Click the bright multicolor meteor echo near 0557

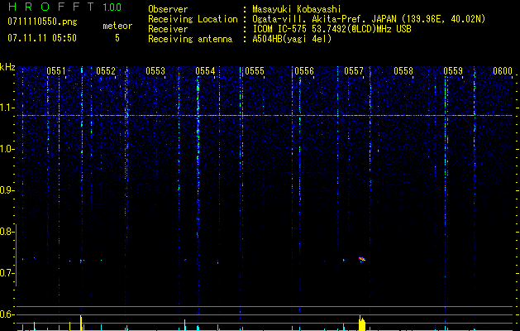362,259
